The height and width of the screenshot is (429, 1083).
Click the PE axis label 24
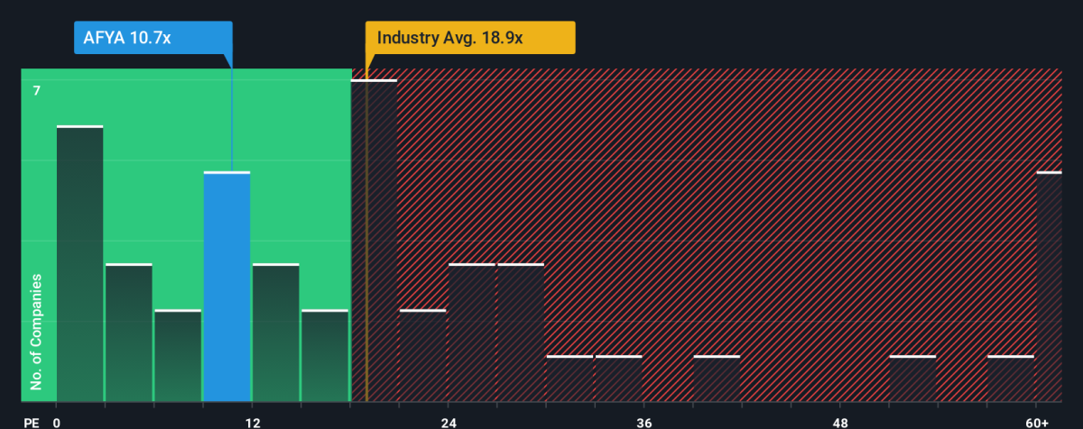[449, 423]
